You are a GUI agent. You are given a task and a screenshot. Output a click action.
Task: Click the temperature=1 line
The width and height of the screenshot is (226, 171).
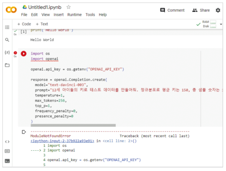click(50, 95)
